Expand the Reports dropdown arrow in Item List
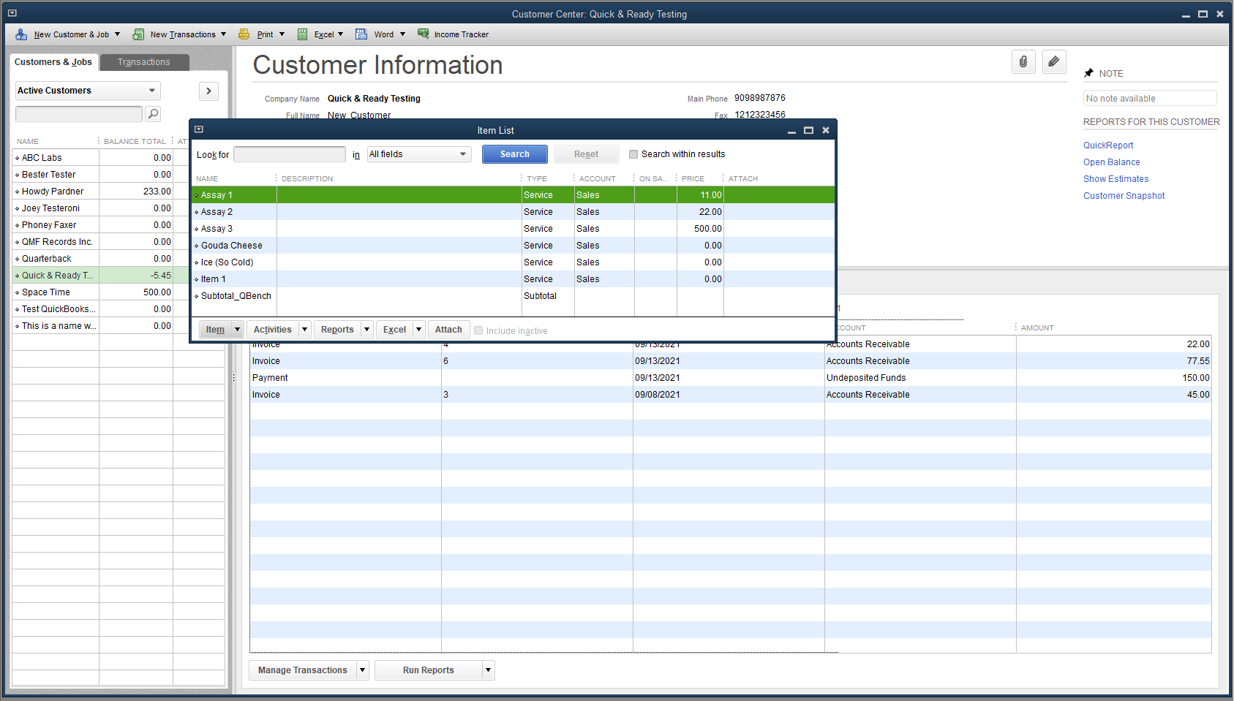1234x701 pixels. point(366,330)
